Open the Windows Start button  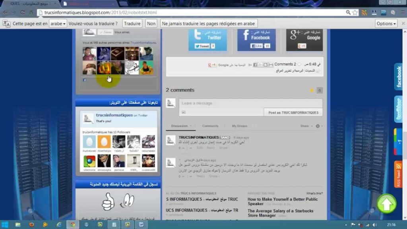click(x=5, y=225)
